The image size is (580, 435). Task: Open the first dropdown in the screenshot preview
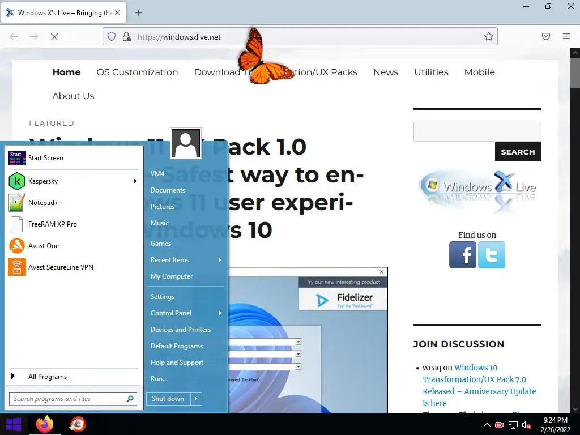298,342
